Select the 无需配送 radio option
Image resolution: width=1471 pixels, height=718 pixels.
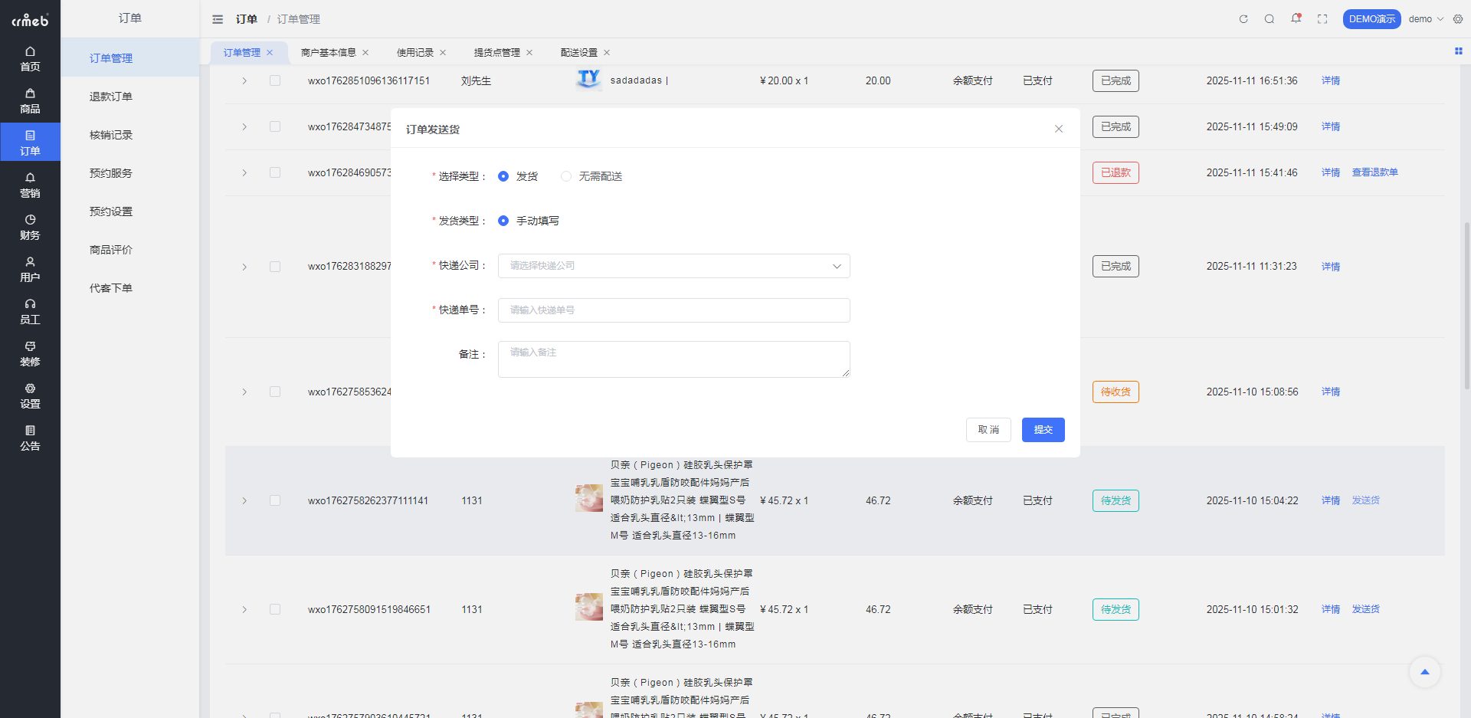(566, 176)
